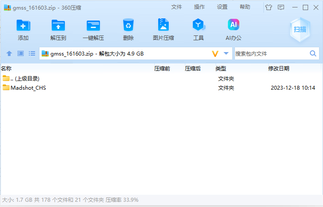323x207 pixels.
Task: Open the 操作 menu
Action: point(199,7)
